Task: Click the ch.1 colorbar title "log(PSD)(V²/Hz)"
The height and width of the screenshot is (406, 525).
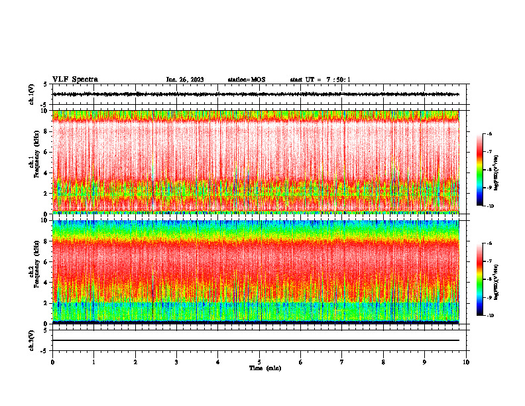Action: 496,172
